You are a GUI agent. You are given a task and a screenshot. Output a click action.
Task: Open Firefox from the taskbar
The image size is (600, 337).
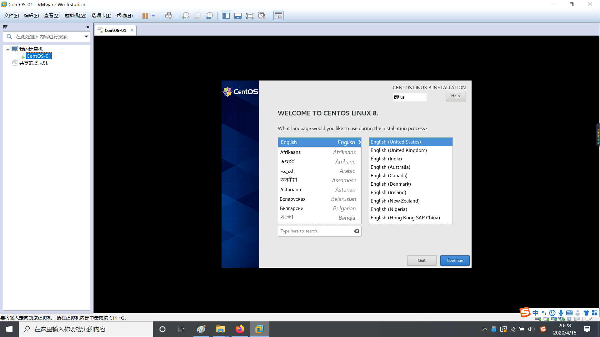pos(240,329)
